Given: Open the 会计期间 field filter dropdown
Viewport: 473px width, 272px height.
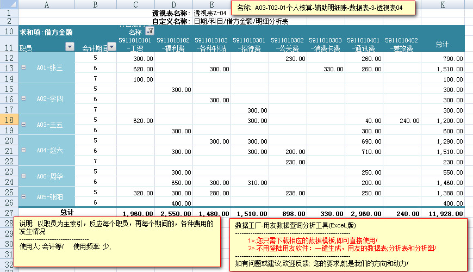Looking at the screenshot, I should point(111,47).
